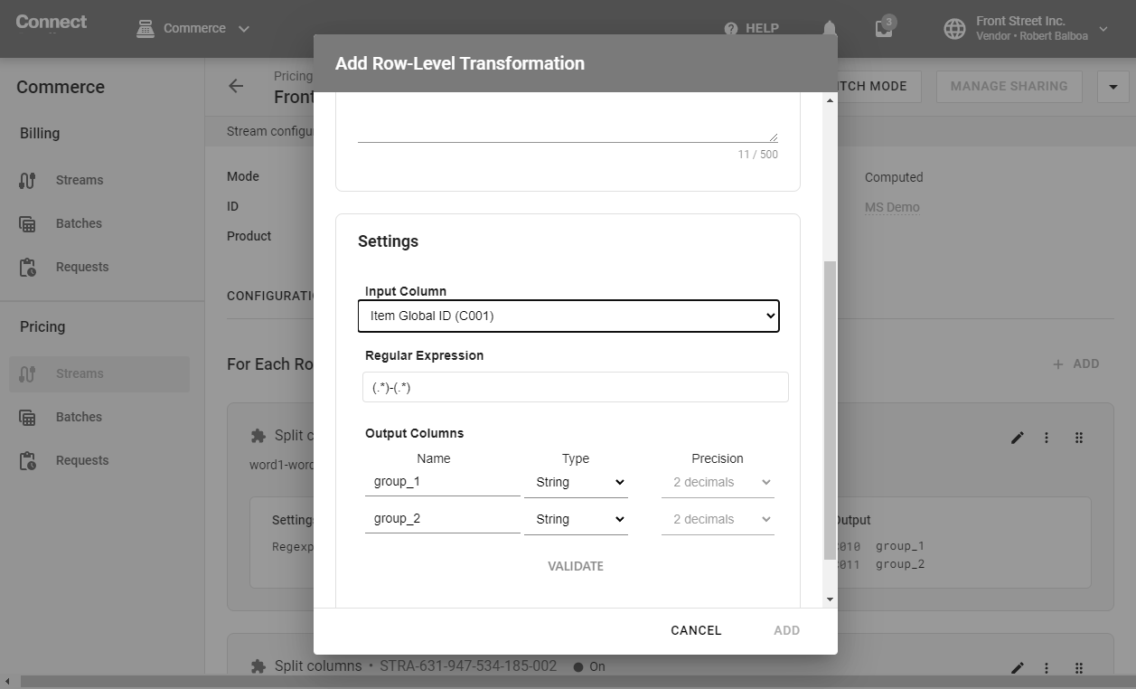Open Pricing Streams in sidebar
The image size is (1136, 689).
point(99,373)
